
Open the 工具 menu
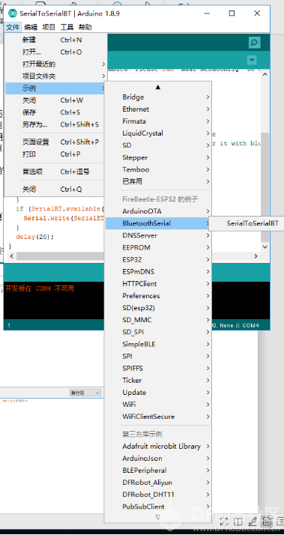coord(67,27)
